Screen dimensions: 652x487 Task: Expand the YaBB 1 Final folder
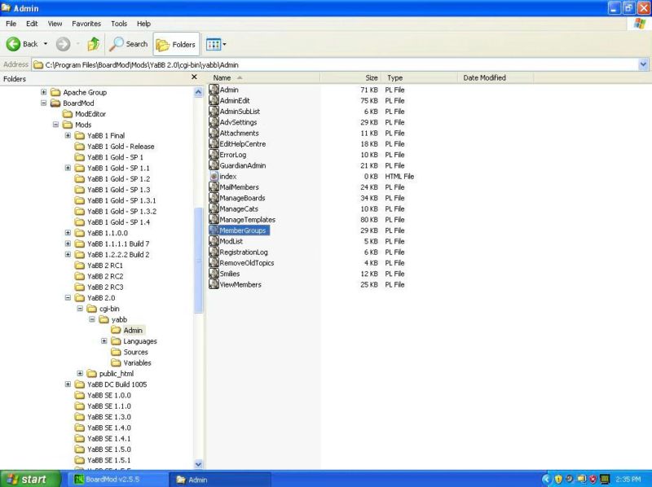pos(68,135)
